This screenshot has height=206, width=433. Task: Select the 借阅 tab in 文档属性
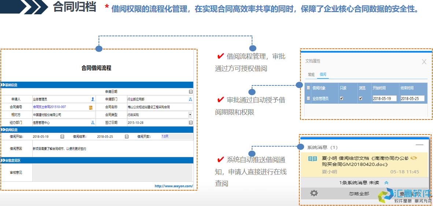[x=323, y=74]
